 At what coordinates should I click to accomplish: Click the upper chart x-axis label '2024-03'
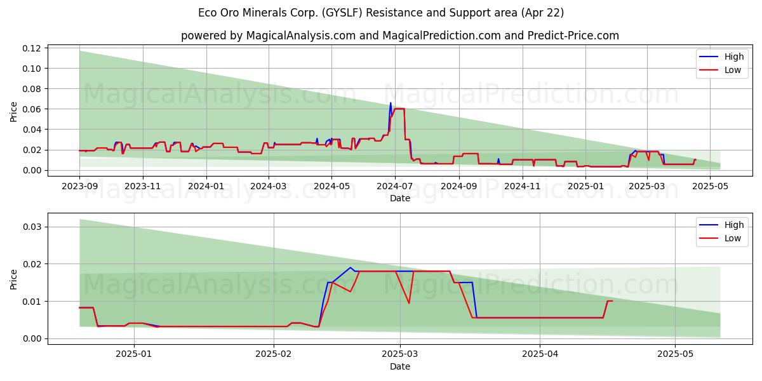pyautogui.click(x=268, y=186)
